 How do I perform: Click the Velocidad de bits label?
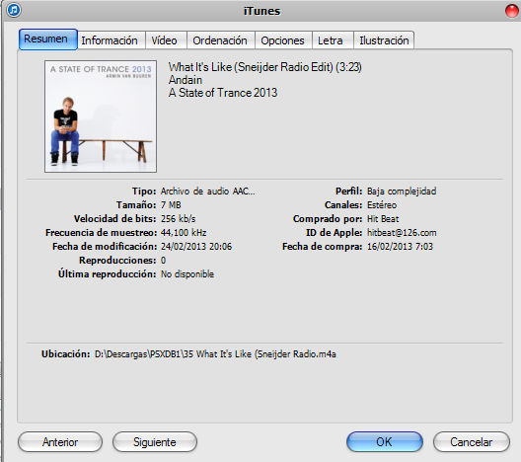point(115,219)
